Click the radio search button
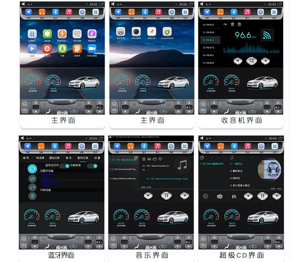 pyautogui.click(x=252, y=61)
